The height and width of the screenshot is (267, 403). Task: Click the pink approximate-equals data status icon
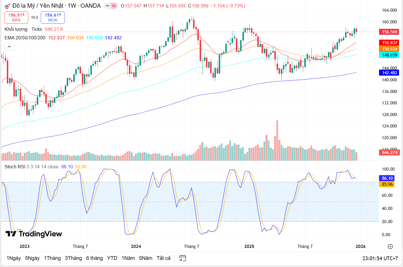(114, 6)
